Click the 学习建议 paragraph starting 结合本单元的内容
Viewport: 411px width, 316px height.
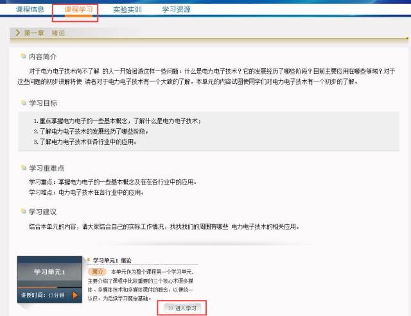coord(164,226)
